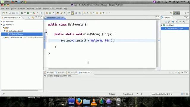Toggle Link with Editor in Package Explorer
This screenshot has height=107, width=190.
(x=33, y=18)
